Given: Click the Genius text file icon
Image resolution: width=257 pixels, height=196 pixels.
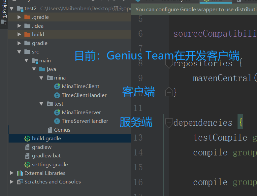Looking at the screenshot, I should pos(50,130).
